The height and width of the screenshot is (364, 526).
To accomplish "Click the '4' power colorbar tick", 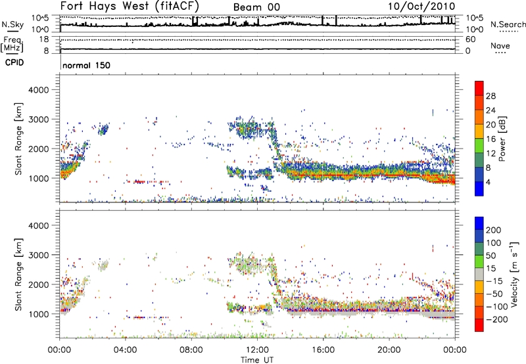I will point(489,182).
